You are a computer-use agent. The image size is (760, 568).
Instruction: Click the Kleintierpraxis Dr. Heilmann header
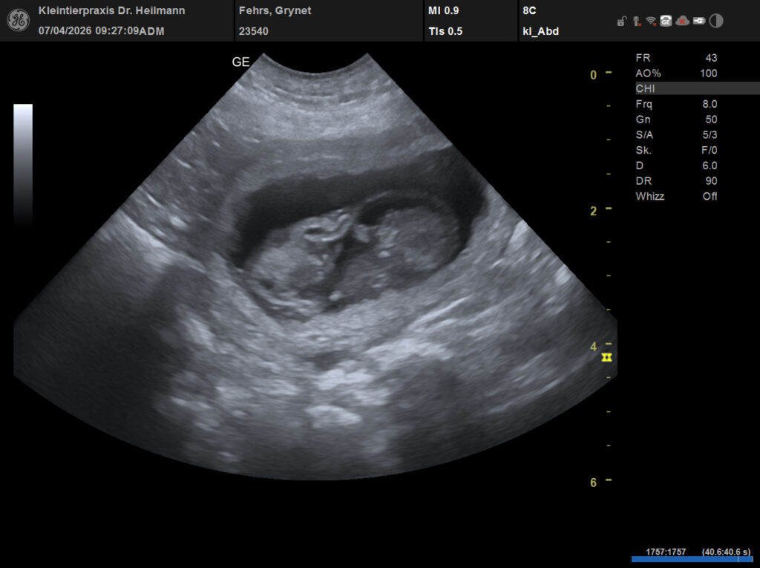111,10
